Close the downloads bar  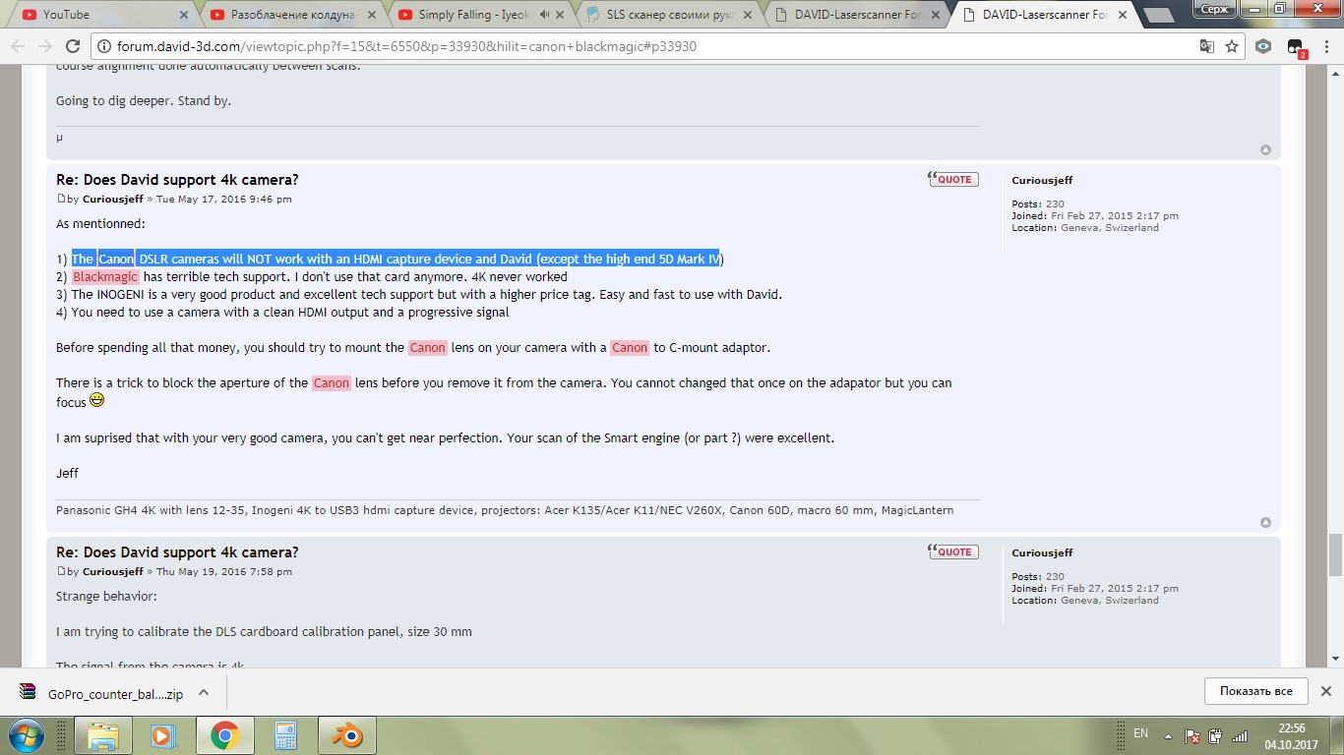[1325, 691]
